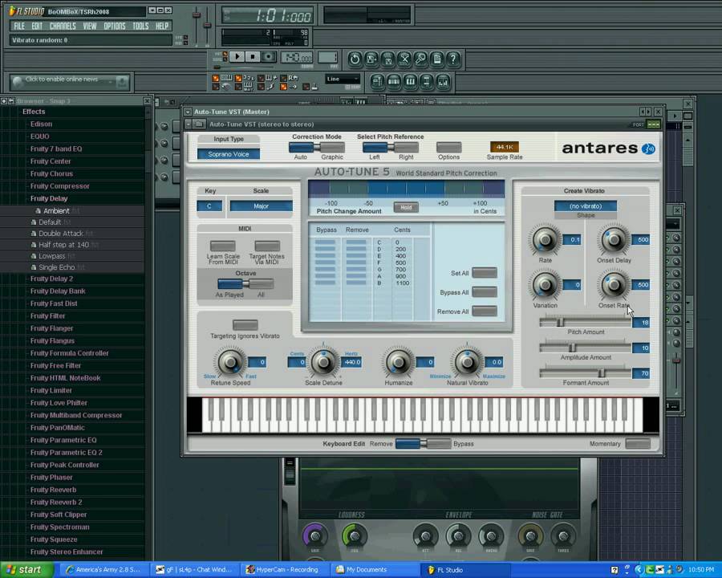
Task: Click the Humanize knob
Action: coord(399,362)
